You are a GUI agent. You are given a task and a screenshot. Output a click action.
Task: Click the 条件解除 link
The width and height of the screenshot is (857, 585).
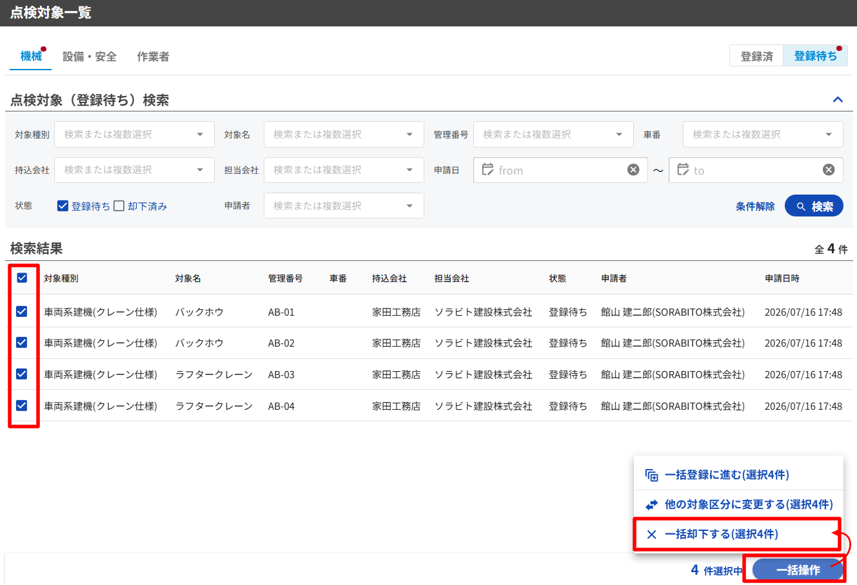click(x=755, y=206)
